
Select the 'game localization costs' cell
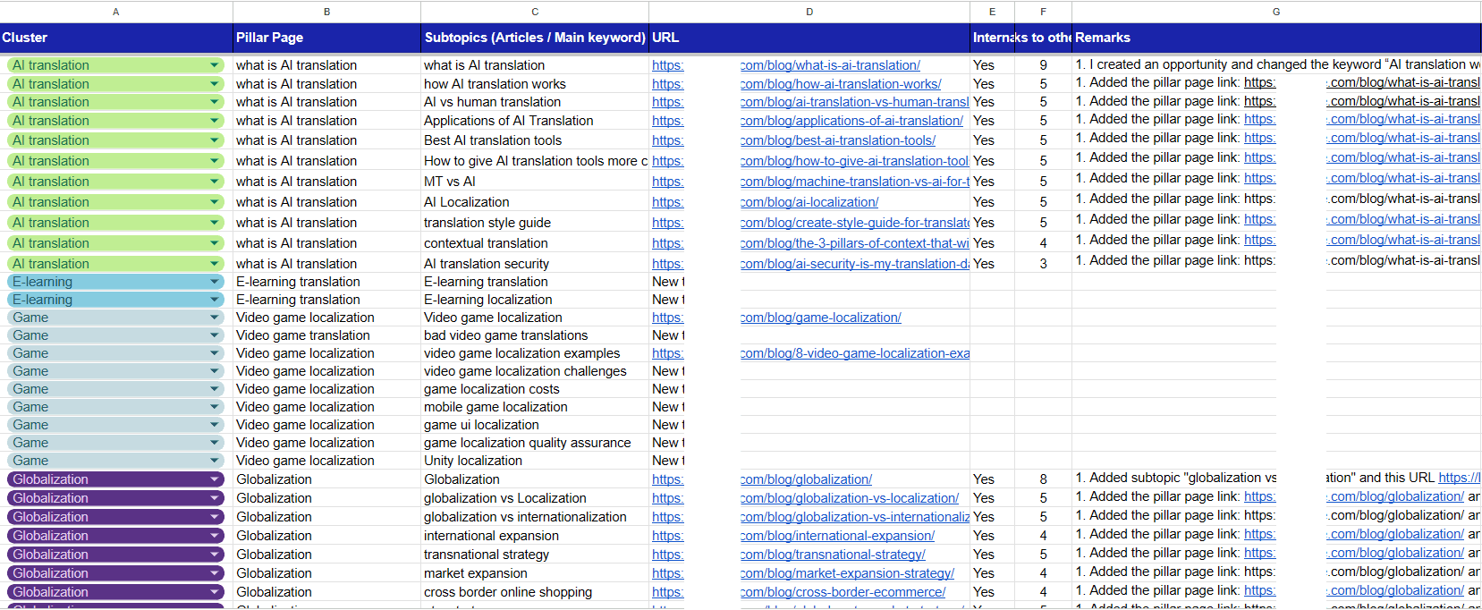click(x=535, y=389)
